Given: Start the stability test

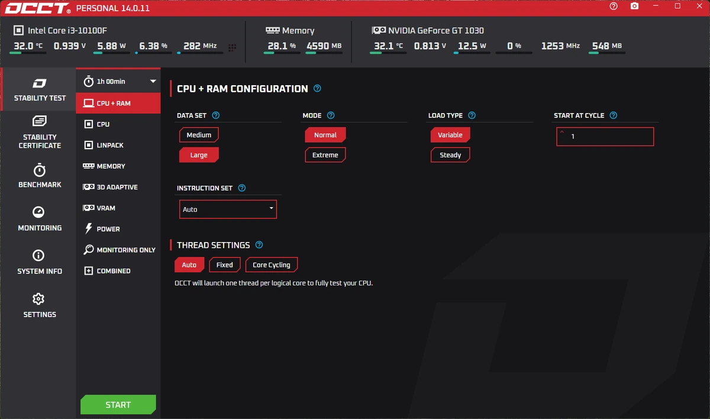Looking at the screenshot, I should (x=118, y=405).
